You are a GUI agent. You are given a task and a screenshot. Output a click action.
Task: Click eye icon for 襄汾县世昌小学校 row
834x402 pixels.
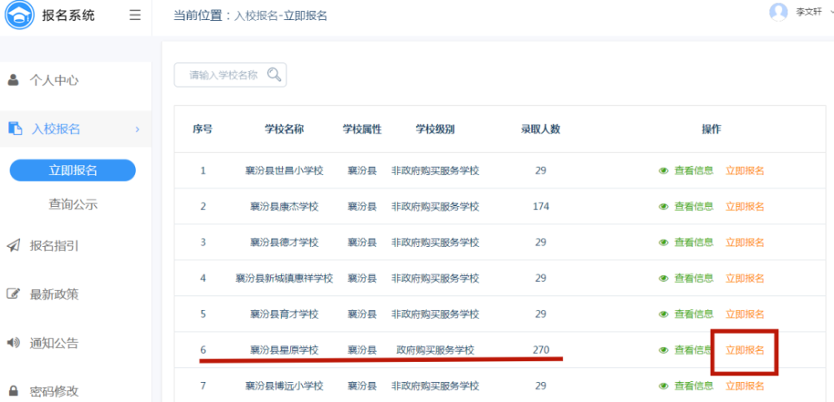(664, 171)
